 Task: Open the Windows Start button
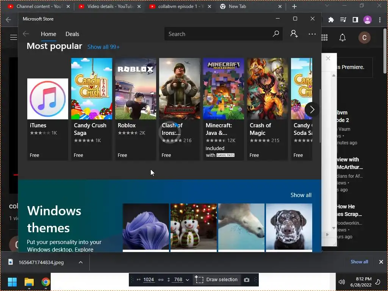(12, 282)
